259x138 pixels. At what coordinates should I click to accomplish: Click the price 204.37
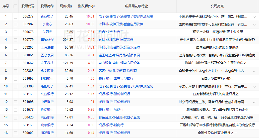tap(68, 40)
